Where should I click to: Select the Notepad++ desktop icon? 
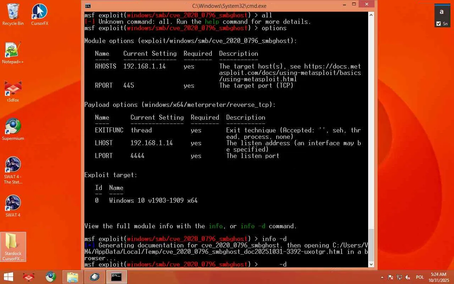click(x=13, y=53)
